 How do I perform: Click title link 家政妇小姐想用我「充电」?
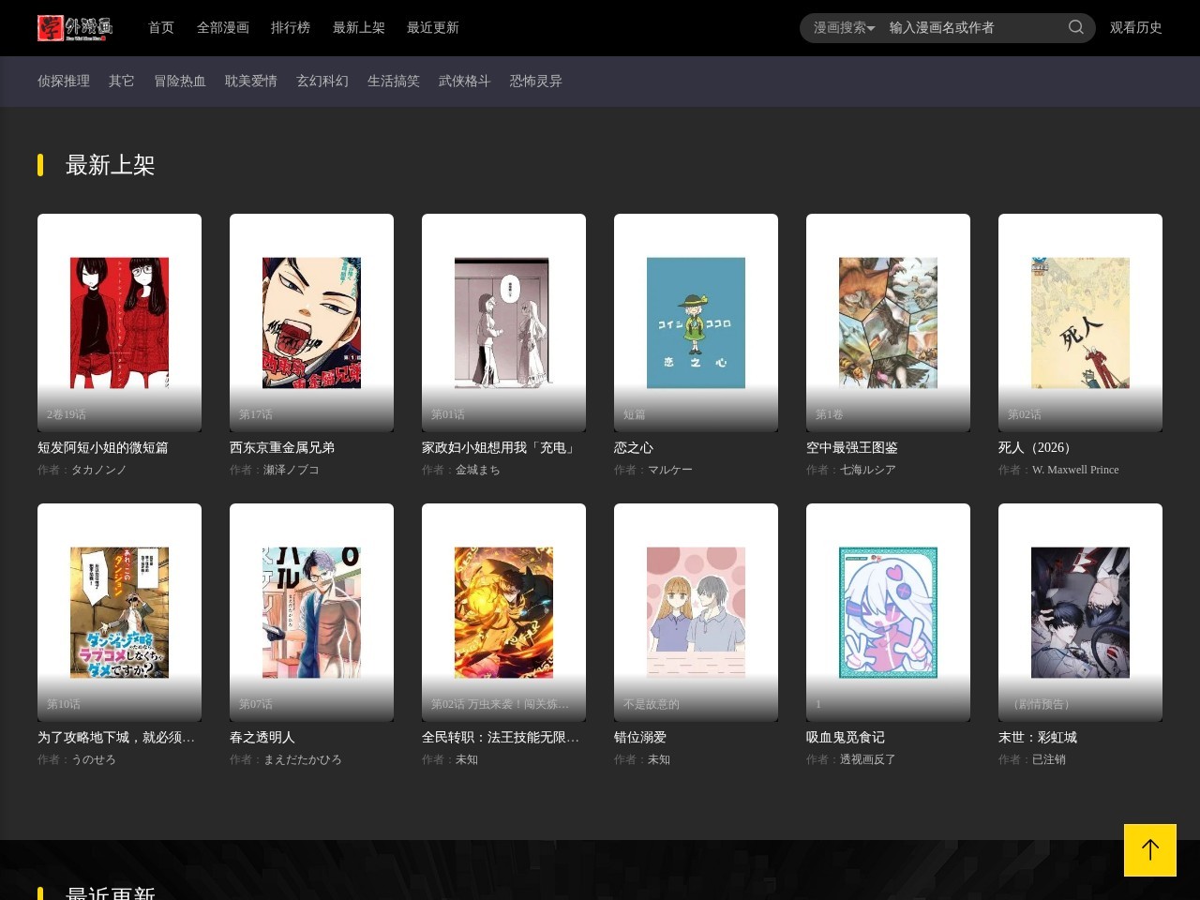click(501, 448)
